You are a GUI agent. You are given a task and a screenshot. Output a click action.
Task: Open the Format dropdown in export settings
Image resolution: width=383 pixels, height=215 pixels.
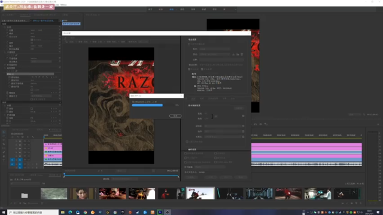[x=214, y=49]
